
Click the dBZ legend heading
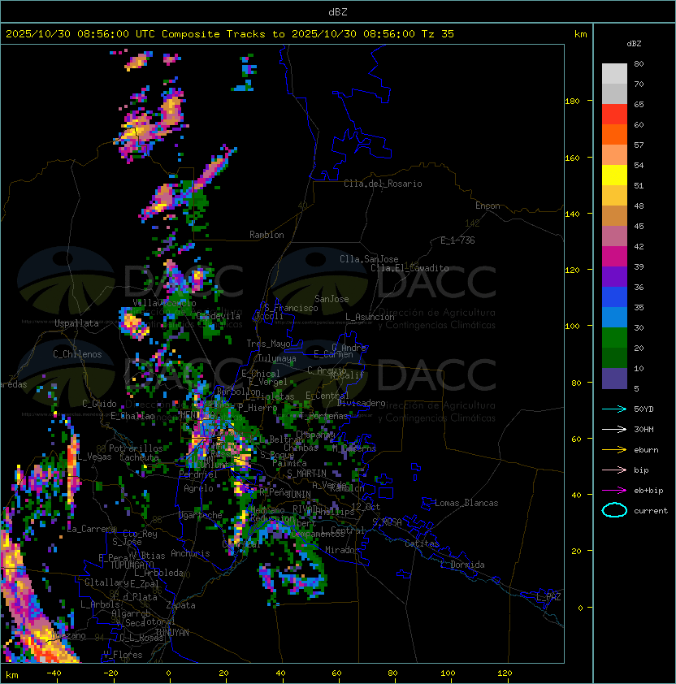(634, 44)
